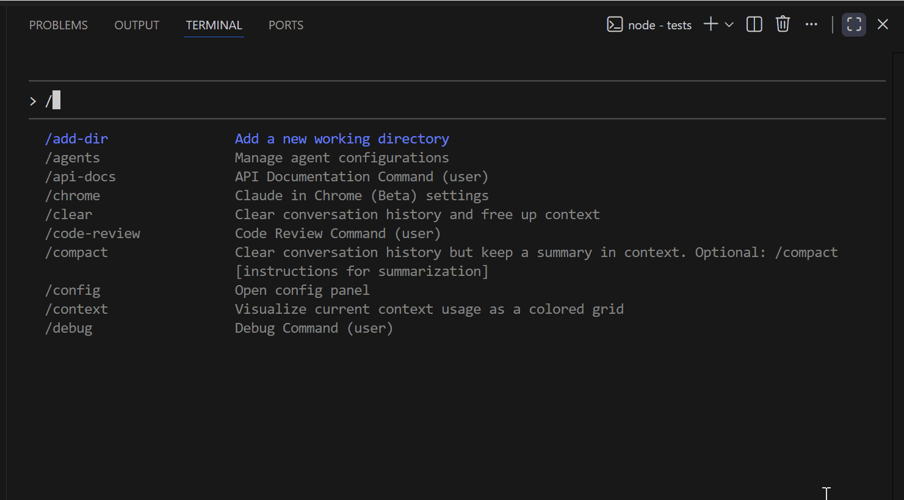Image resolution: width=904 pixels, height=500 pixels.
Task: Select the Terminal tab
Action: coord(214,25)
